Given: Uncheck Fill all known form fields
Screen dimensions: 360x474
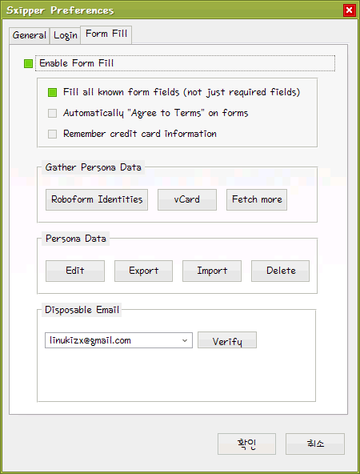Looking at the screenshot, I should [52, 92].
